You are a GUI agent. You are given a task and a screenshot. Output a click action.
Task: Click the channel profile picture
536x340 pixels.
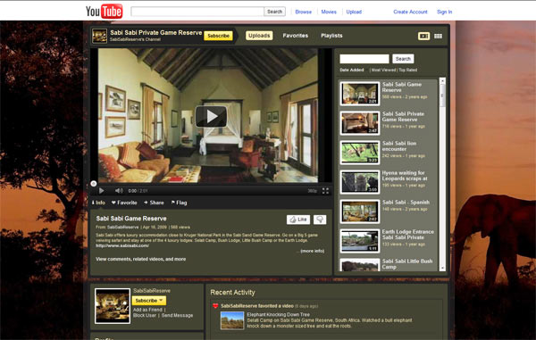tap(113, 306)
